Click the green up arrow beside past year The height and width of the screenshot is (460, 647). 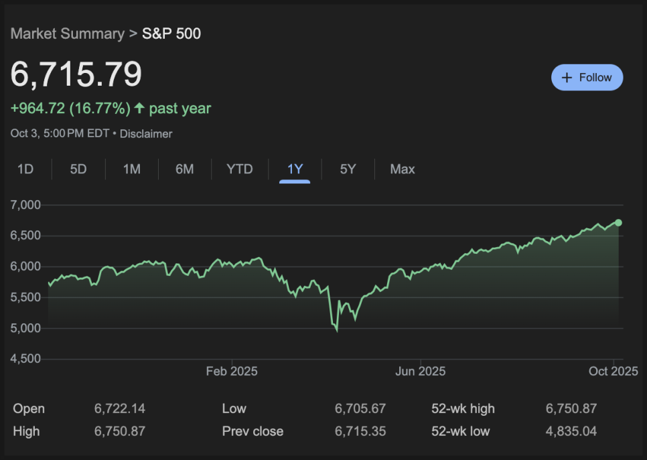tap(139, 108)
